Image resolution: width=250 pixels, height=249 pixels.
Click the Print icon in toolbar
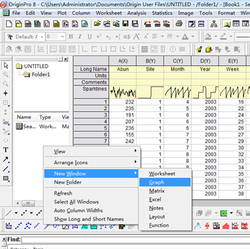point(179,24)
